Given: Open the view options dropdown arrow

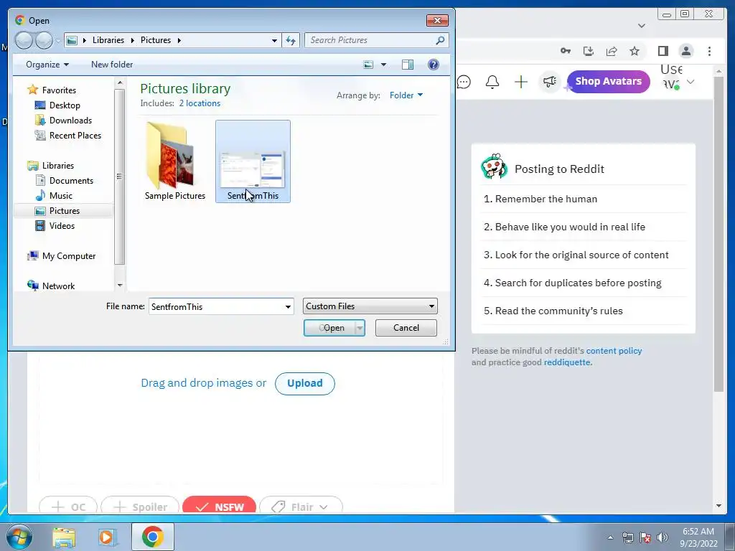Looking at the screenshot, I should pos(383,65).
